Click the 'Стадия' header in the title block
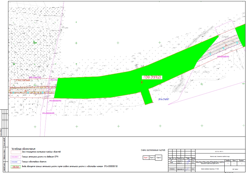This screenshot has width=246, height=173. click(x=228, y=160)
